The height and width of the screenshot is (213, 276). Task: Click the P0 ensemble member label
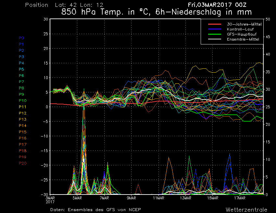pos(21,38)
